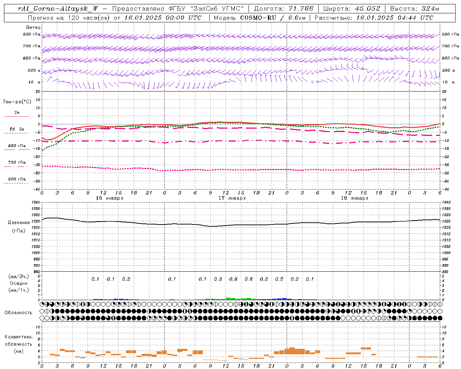Click the latitude value Широта: 45.052

click(352, 9)
